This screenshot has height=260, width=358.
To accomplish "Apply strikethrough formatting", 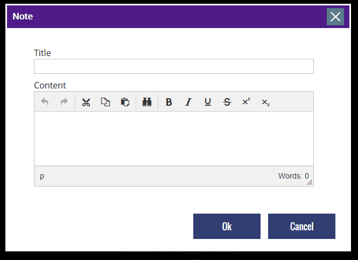I will click(x=227, y=102).
